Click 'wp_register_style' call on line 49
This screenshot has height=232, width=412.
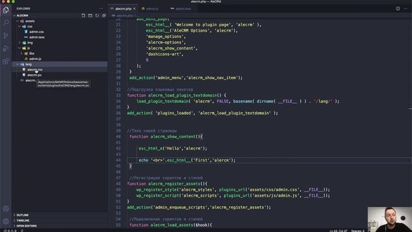[156, 189]
